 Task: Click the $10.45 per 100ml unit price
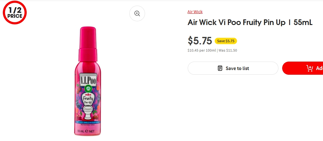click(202, 50)
